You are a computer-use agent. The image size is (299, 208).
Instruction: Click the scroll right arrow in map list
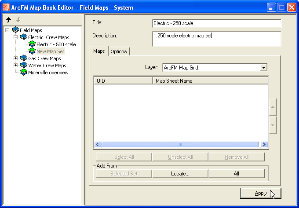[264, 145]
